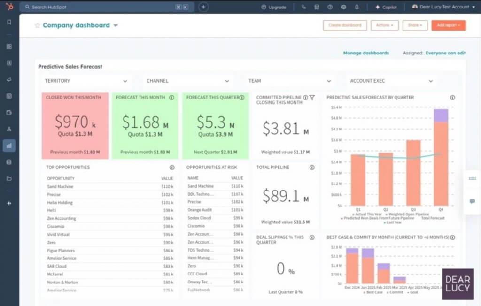This screenshot has width=481, height=306.
Task: Open the HubSpot bookmarks panel
Action: (8, 22)
